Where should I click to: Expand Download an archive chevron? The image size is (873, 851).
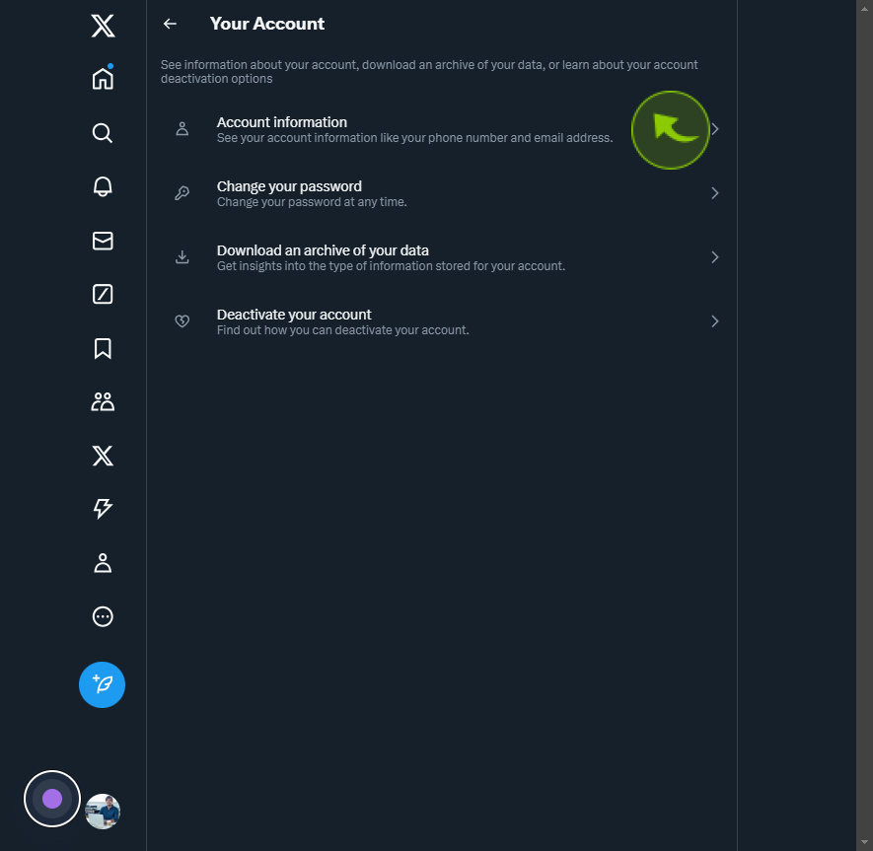(715, 257)
